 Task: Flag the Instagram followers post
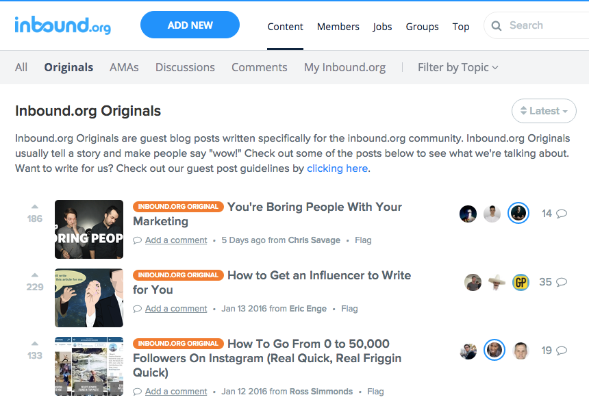[375, 392]
